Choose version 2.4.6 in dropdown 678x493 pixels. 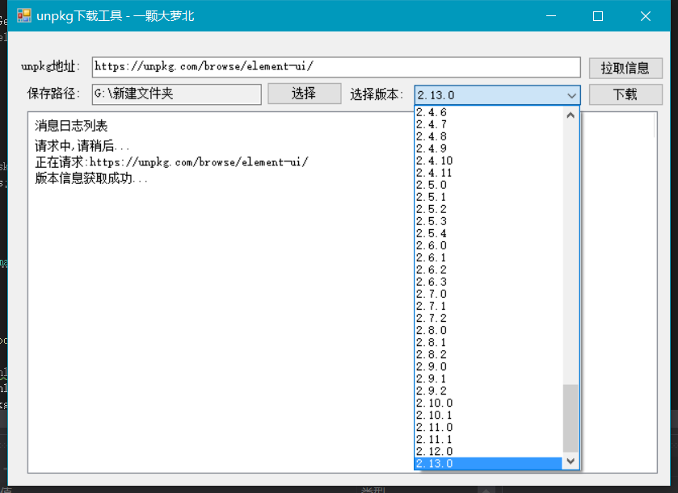432,113
